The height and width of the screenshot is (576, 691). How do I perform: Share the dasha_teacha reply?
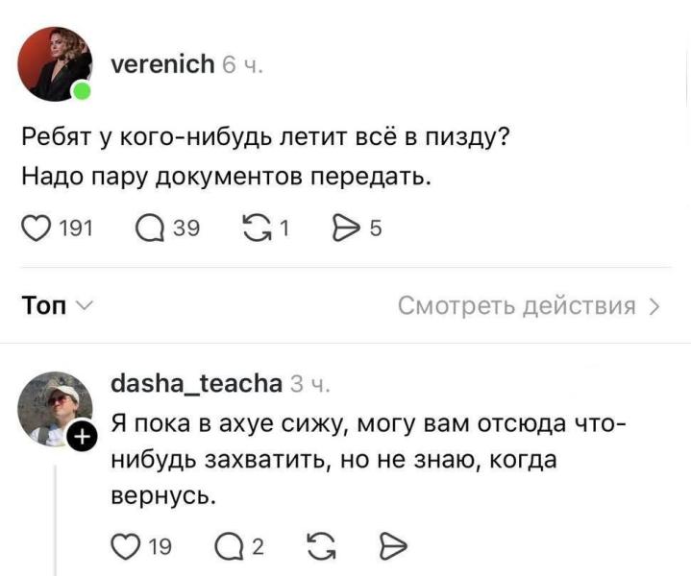click(x=394, y=547)
